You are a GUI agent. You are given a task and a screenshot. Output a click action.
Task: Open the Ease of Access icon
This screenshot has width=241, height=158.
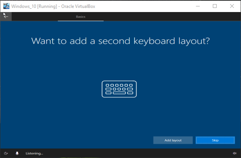pyautogui.click(x=6, y=153)
